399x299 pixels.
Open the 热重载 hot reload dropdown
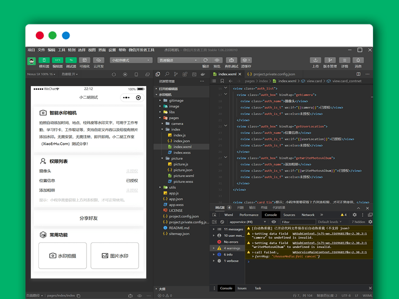(70, 74)
